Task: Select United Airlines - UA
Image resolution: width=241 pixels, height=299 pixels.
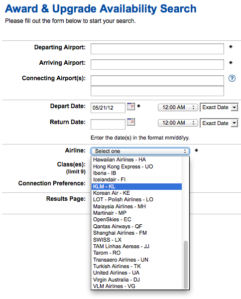Action: click(136, 273)
